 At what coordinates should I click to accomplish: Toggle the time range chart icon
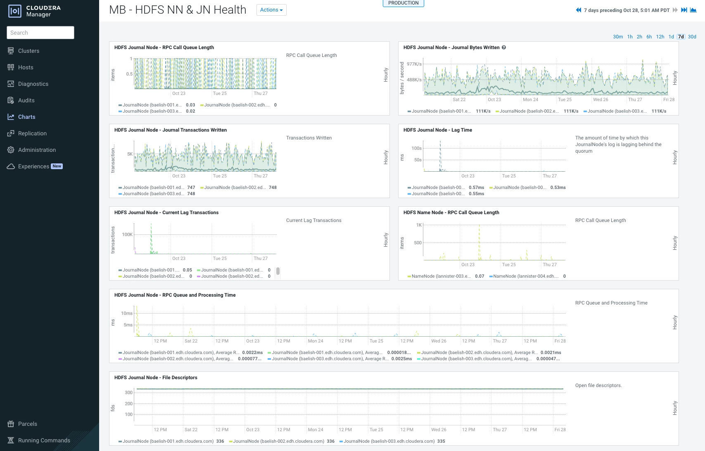click(693, 10)
